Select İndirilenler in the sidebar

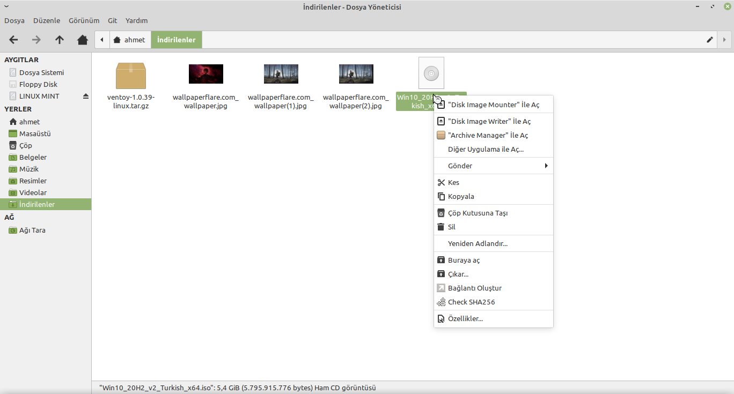[46, 205]
